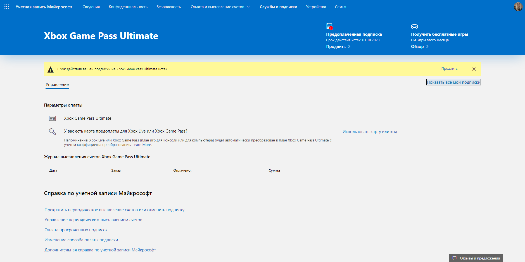
Task: Click expiration date text 01.10.2020
Action: pyautogui.click(x=371, y=40)
